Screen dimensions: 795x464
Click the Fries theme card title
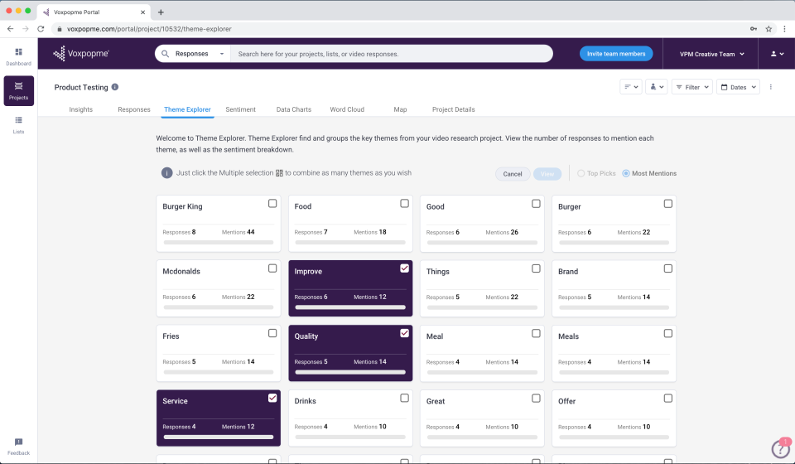(x=171, y=336)
